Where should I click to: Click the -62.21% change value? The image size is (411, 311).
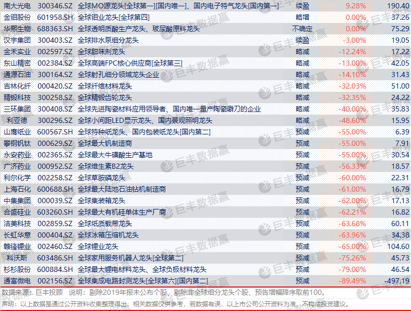pos(352,212)
